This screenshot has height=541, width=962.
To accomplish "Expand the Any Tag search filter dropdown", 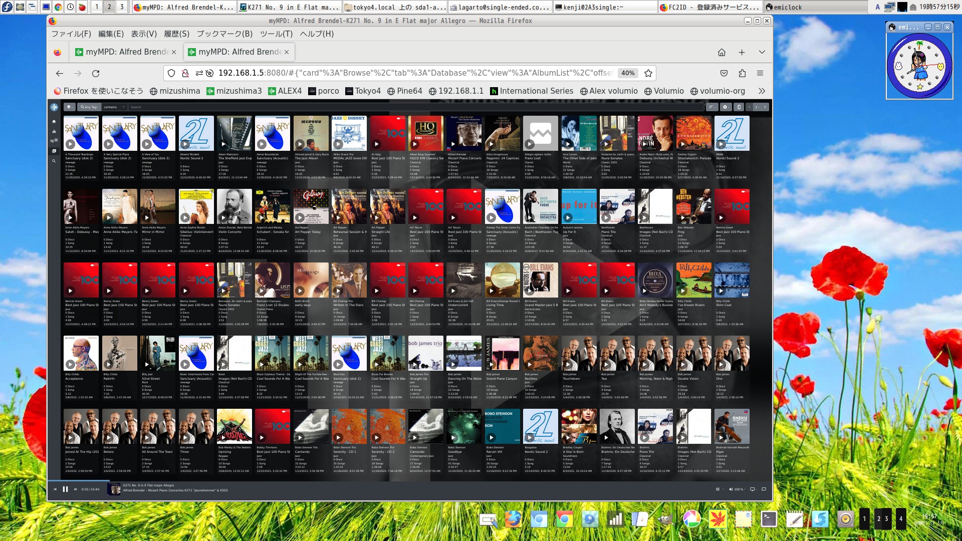I will [x=89, y=107].
